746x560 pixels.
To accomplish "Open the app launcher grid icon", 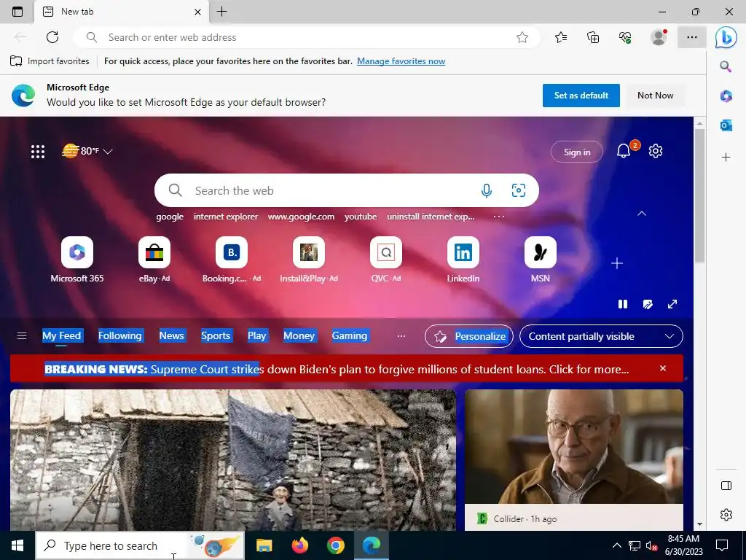I will click(x=38, y=152).
